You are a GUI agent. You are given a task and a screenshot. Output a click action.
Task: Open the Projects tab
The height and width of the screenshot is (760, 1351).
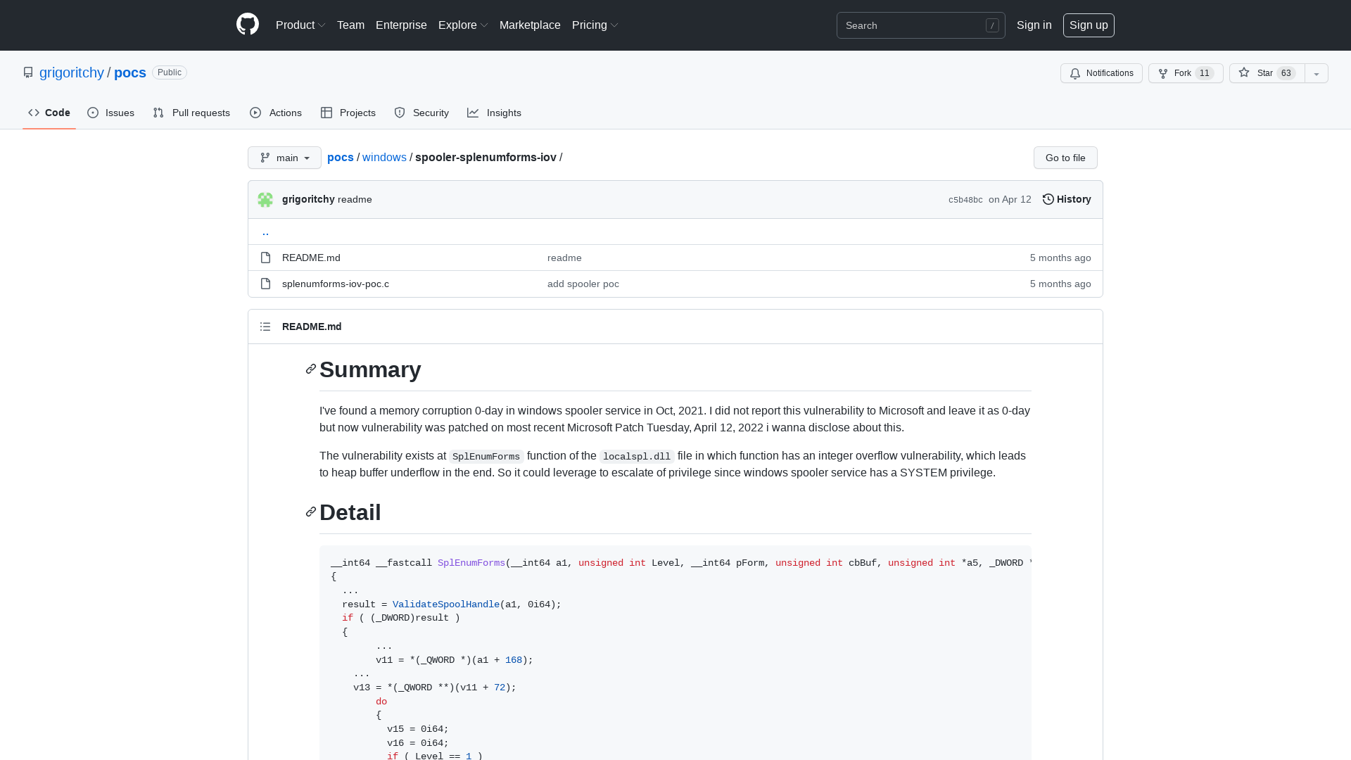348,113
